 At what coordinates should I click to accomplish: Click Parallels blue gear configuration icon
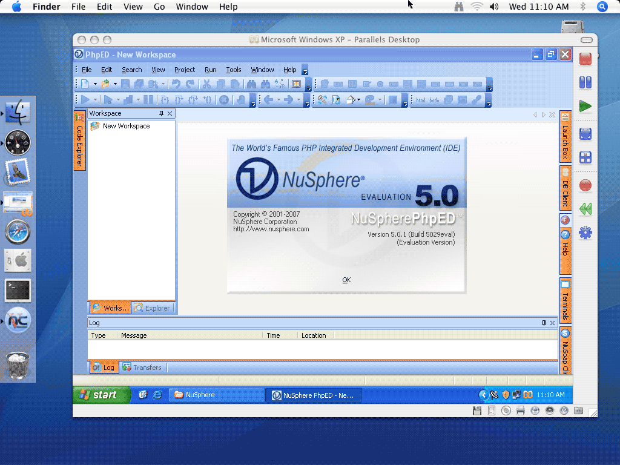click(585, 232)
